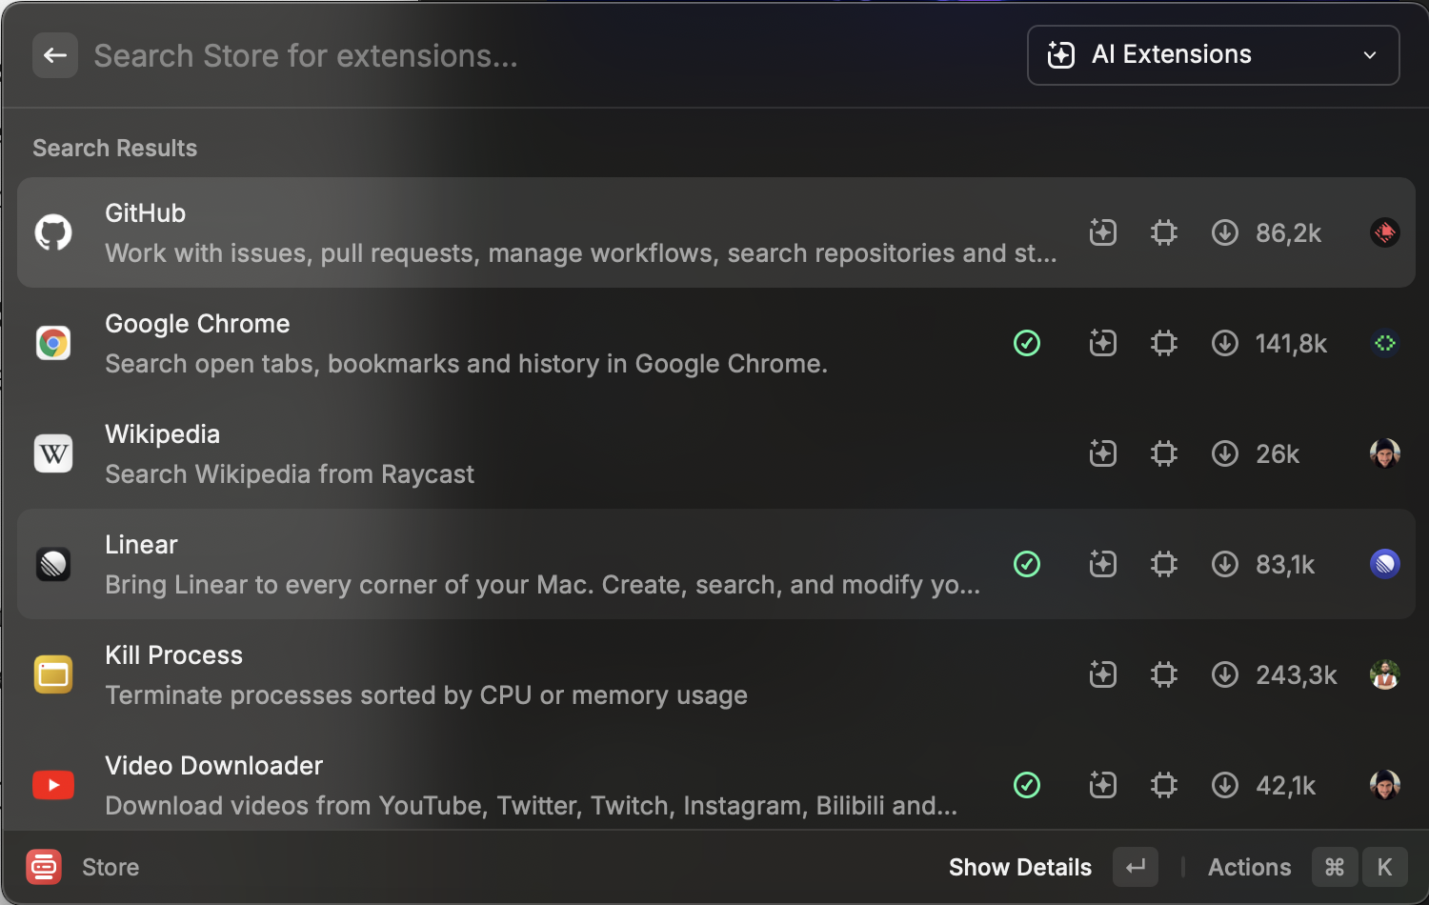
Task: Click Show Details in the footer
Action: click(x=1020, y=867)
